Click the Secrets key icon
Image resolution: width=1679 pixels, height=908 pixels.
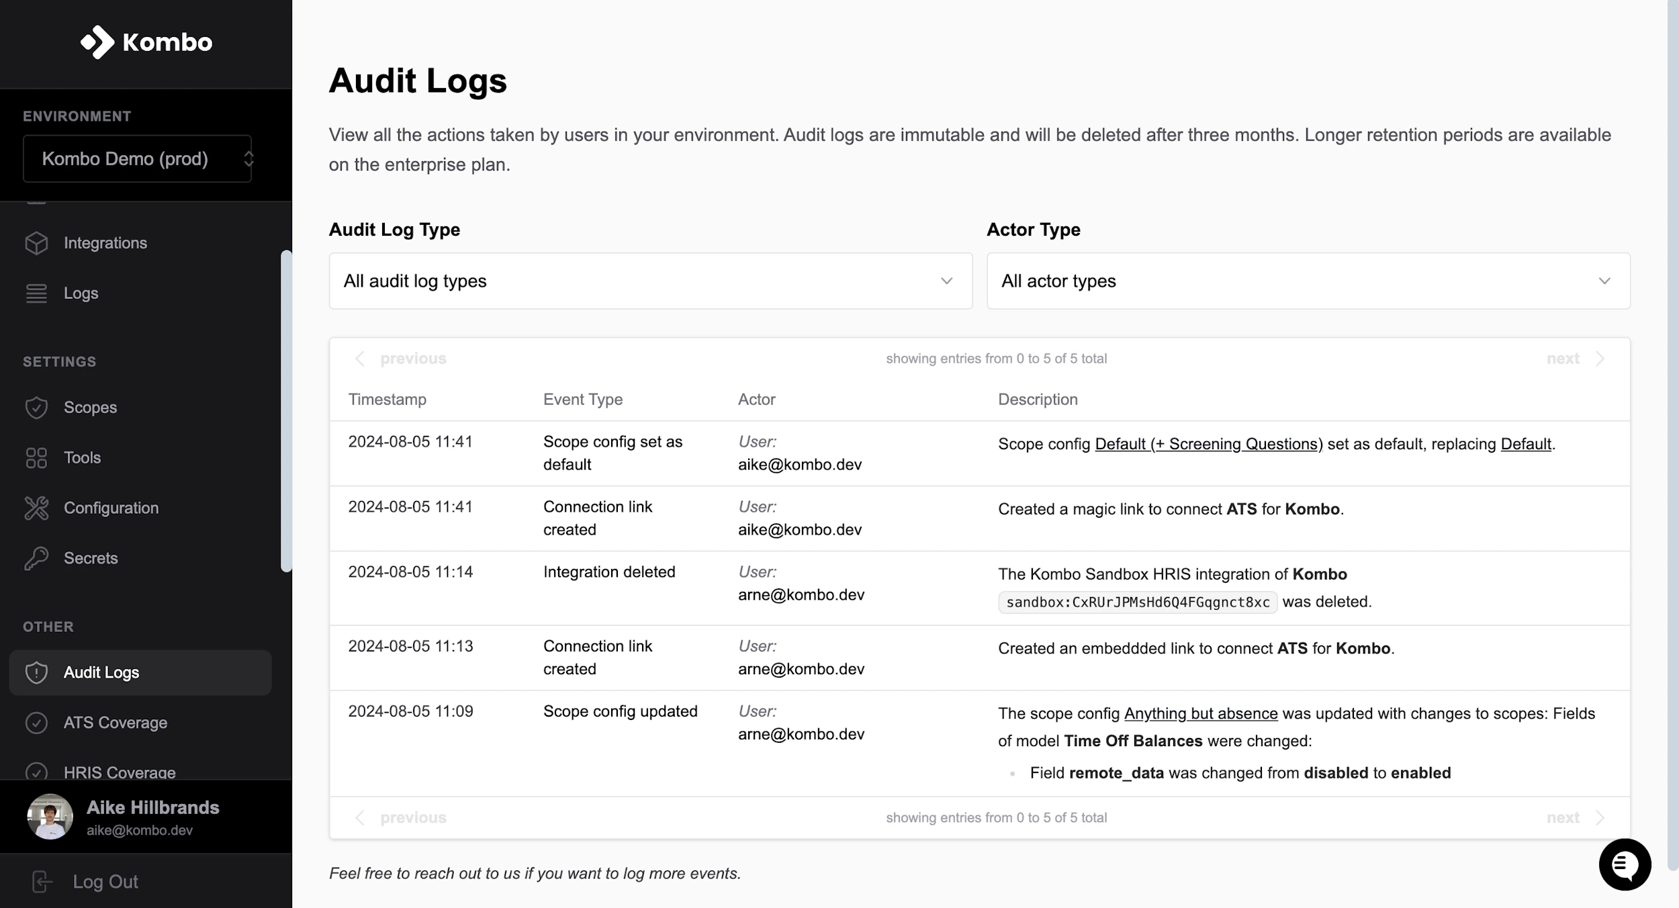(36, 557)
